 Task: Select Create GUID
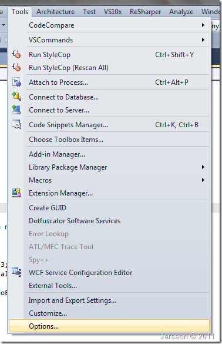(109, 208)
